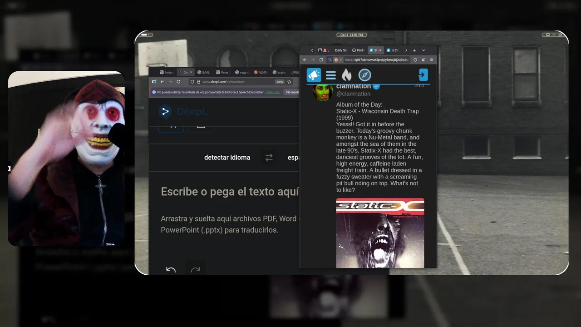Click the 210% zoom level indicator
The width and height of the screenshot is (581, 327).
280,82
